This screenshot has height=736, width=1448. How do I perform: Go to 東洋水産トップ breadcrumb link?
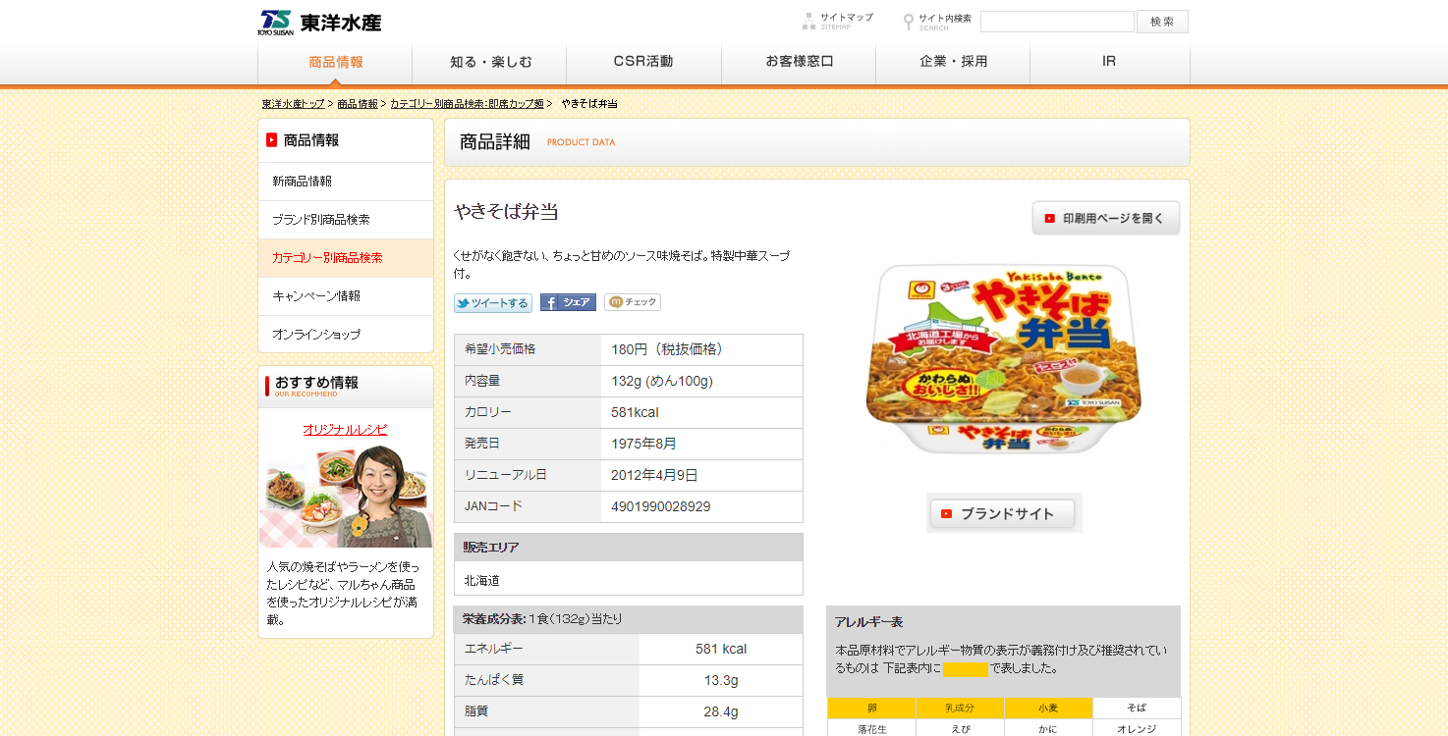point(293,103)
